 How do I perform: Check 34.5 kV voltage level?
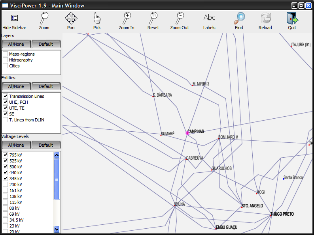click(x=6, y=220)
